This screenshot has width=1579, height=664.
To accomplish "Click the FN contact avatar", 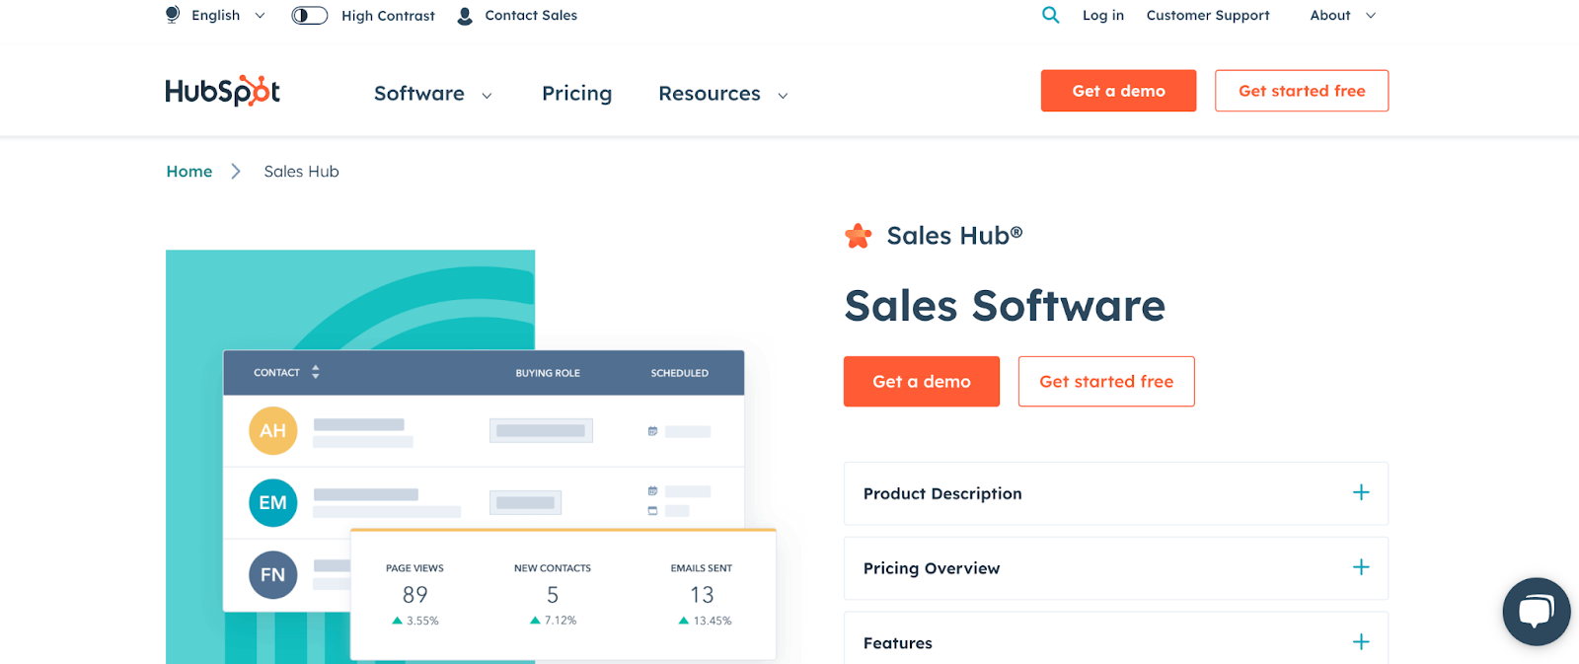I will pos(273,575).
